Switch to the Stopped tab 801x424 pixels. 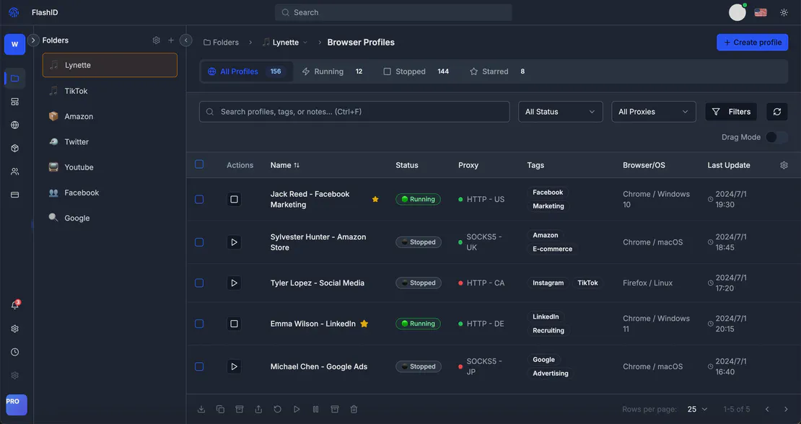416,71
